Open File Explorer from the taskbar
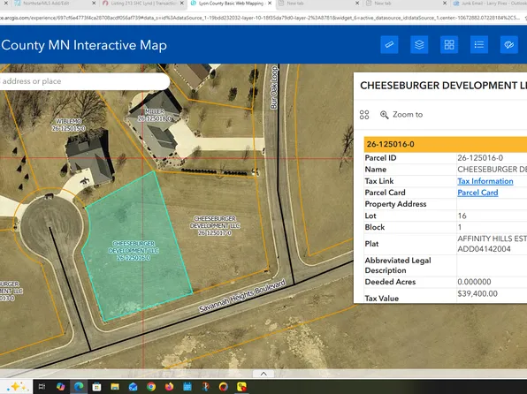The image size is (527, 394). click(x=115, y=387)
